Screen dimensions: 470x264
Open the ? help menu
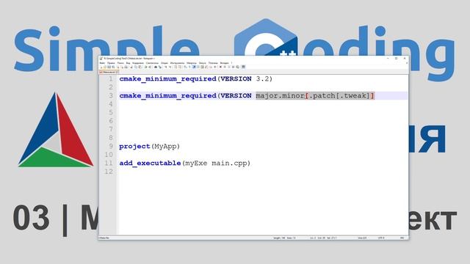[x=232, y=63]
